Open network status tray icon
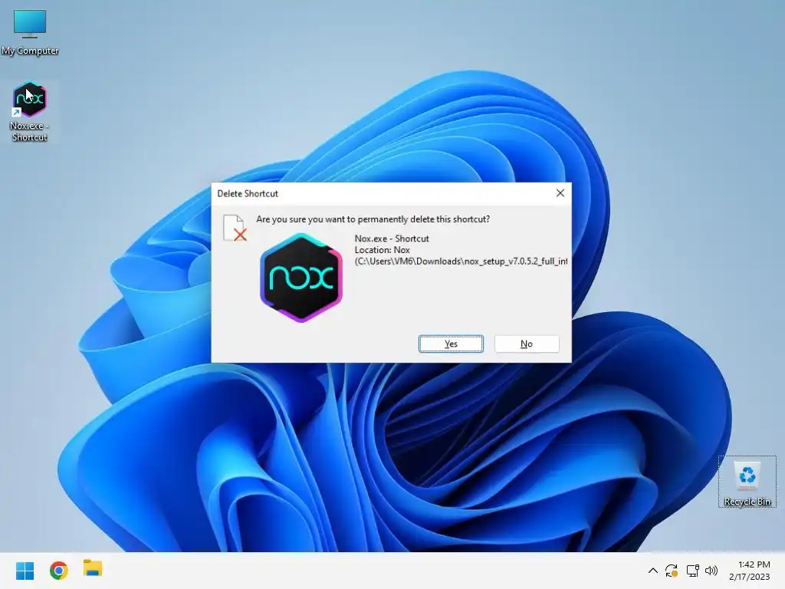785x589 pixels. pyautogui.click(x=693, y=571)
